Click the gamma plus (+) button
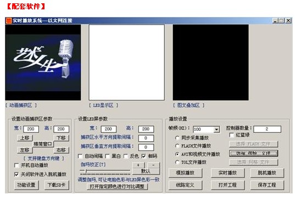Viewport: 296px width, 200px height. point(138,165)
